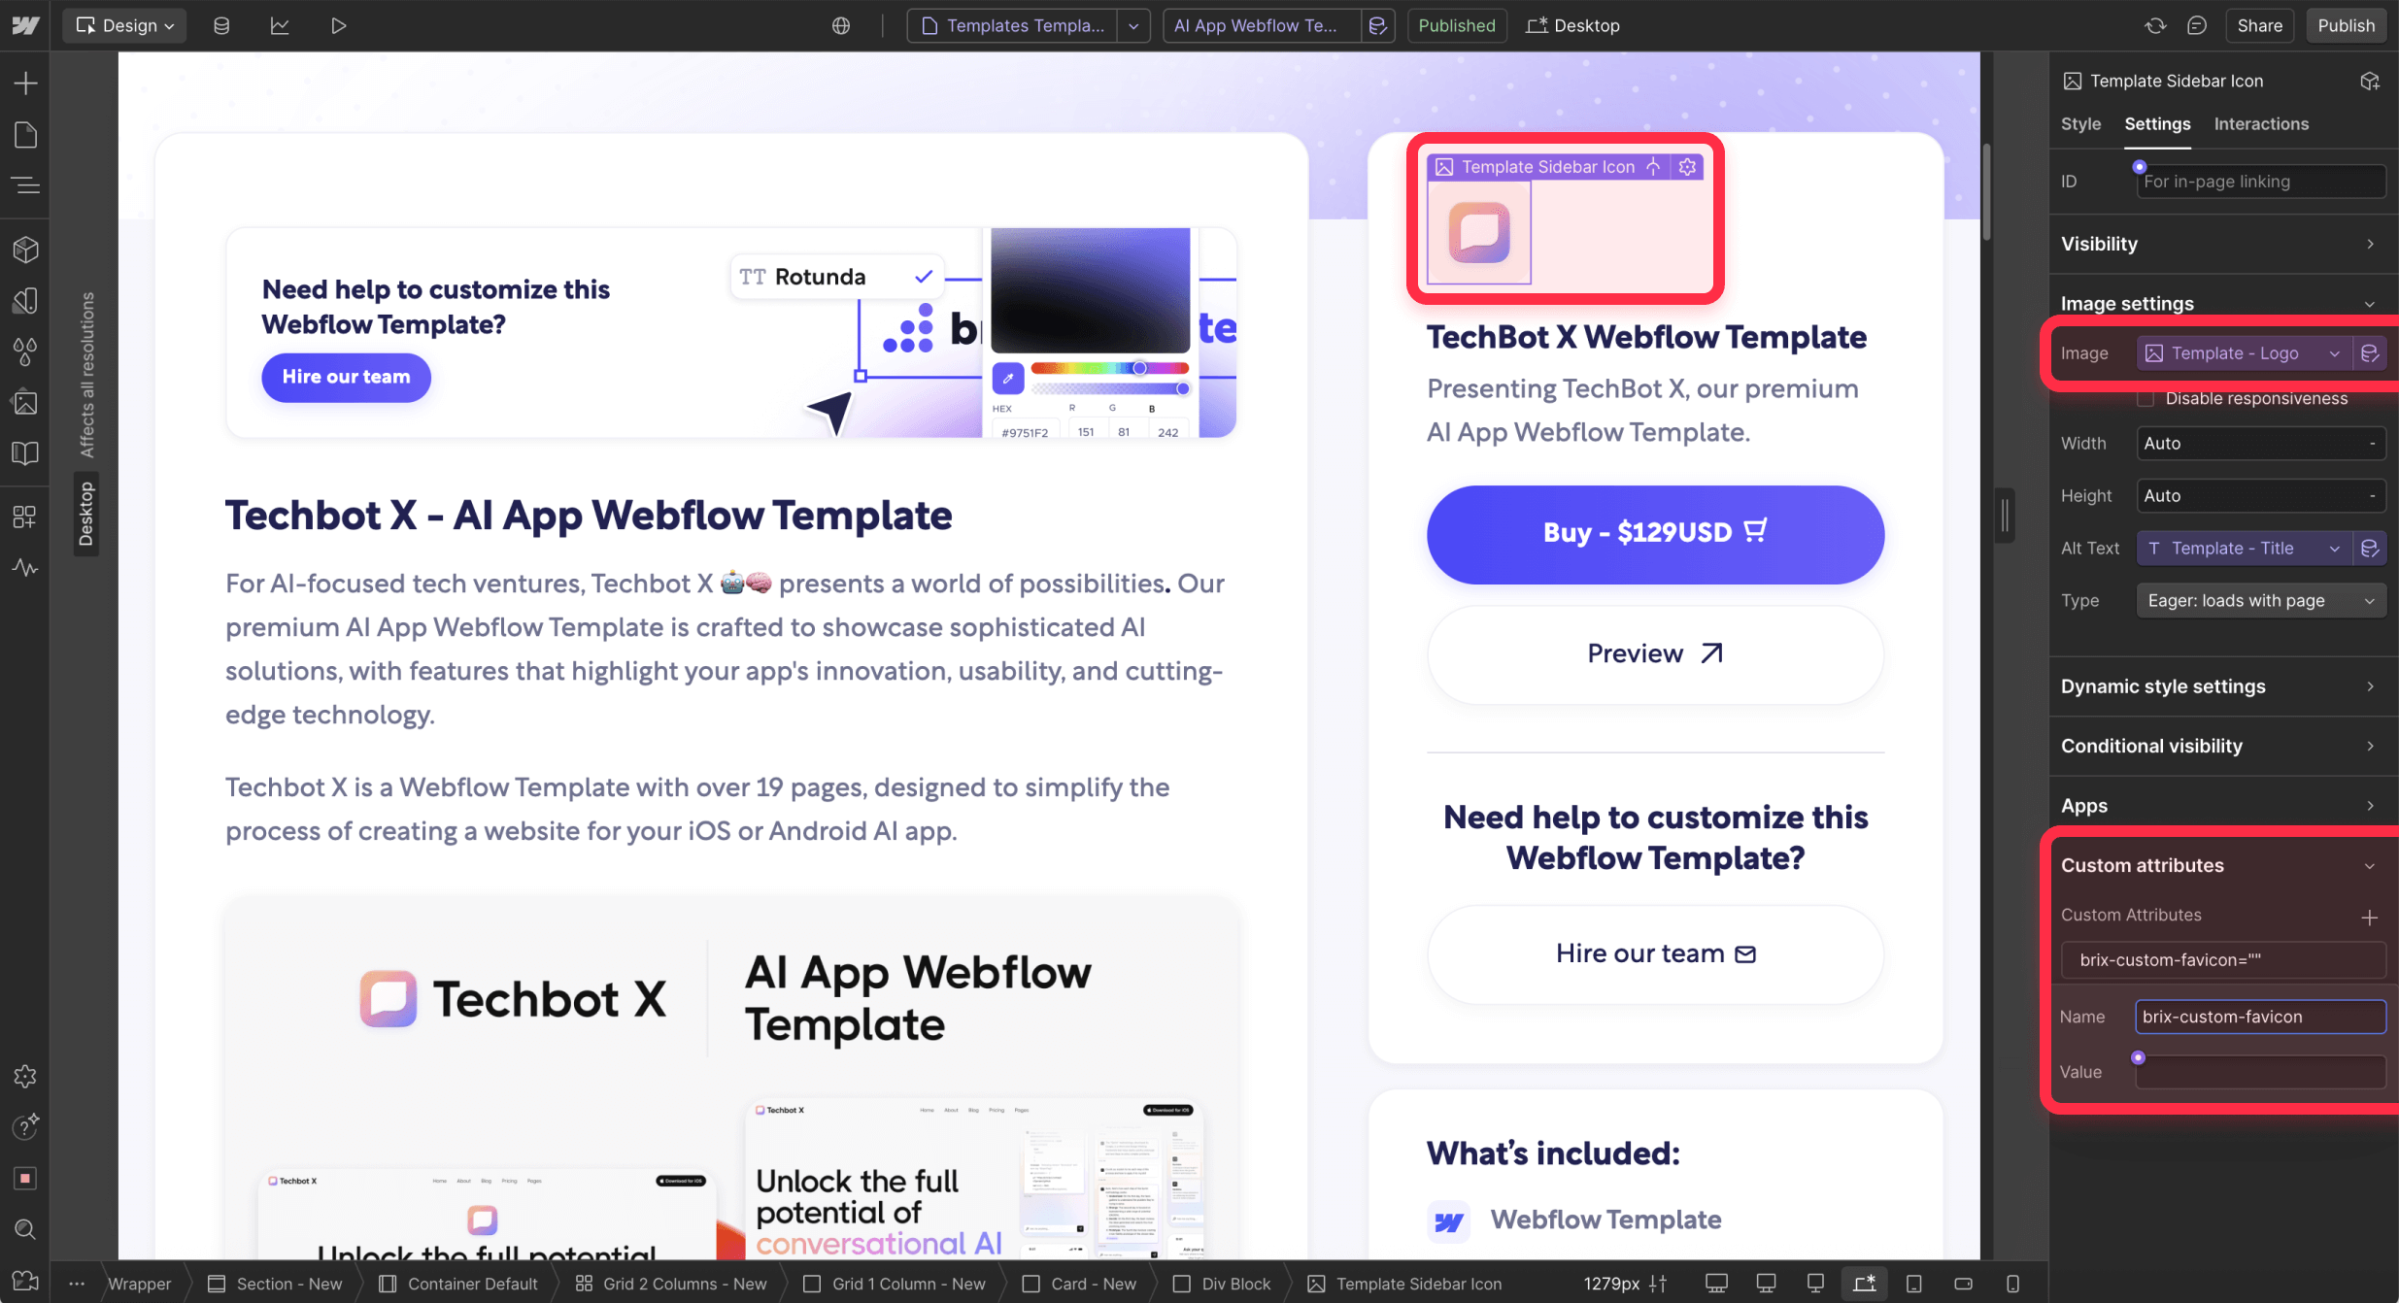The height and width of the screenshot is (1303, 2399).
Task: Select the base Desktop starred breakpoint
Action: coord(1864,1283)
